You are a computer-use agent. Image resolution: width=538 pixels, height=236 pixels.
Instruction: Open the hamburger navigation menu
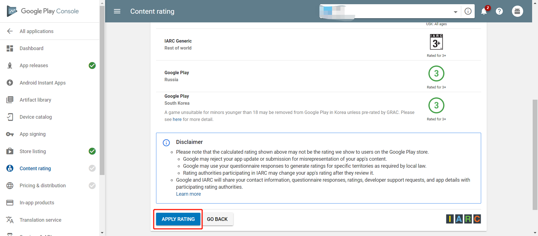click(117, 11)
